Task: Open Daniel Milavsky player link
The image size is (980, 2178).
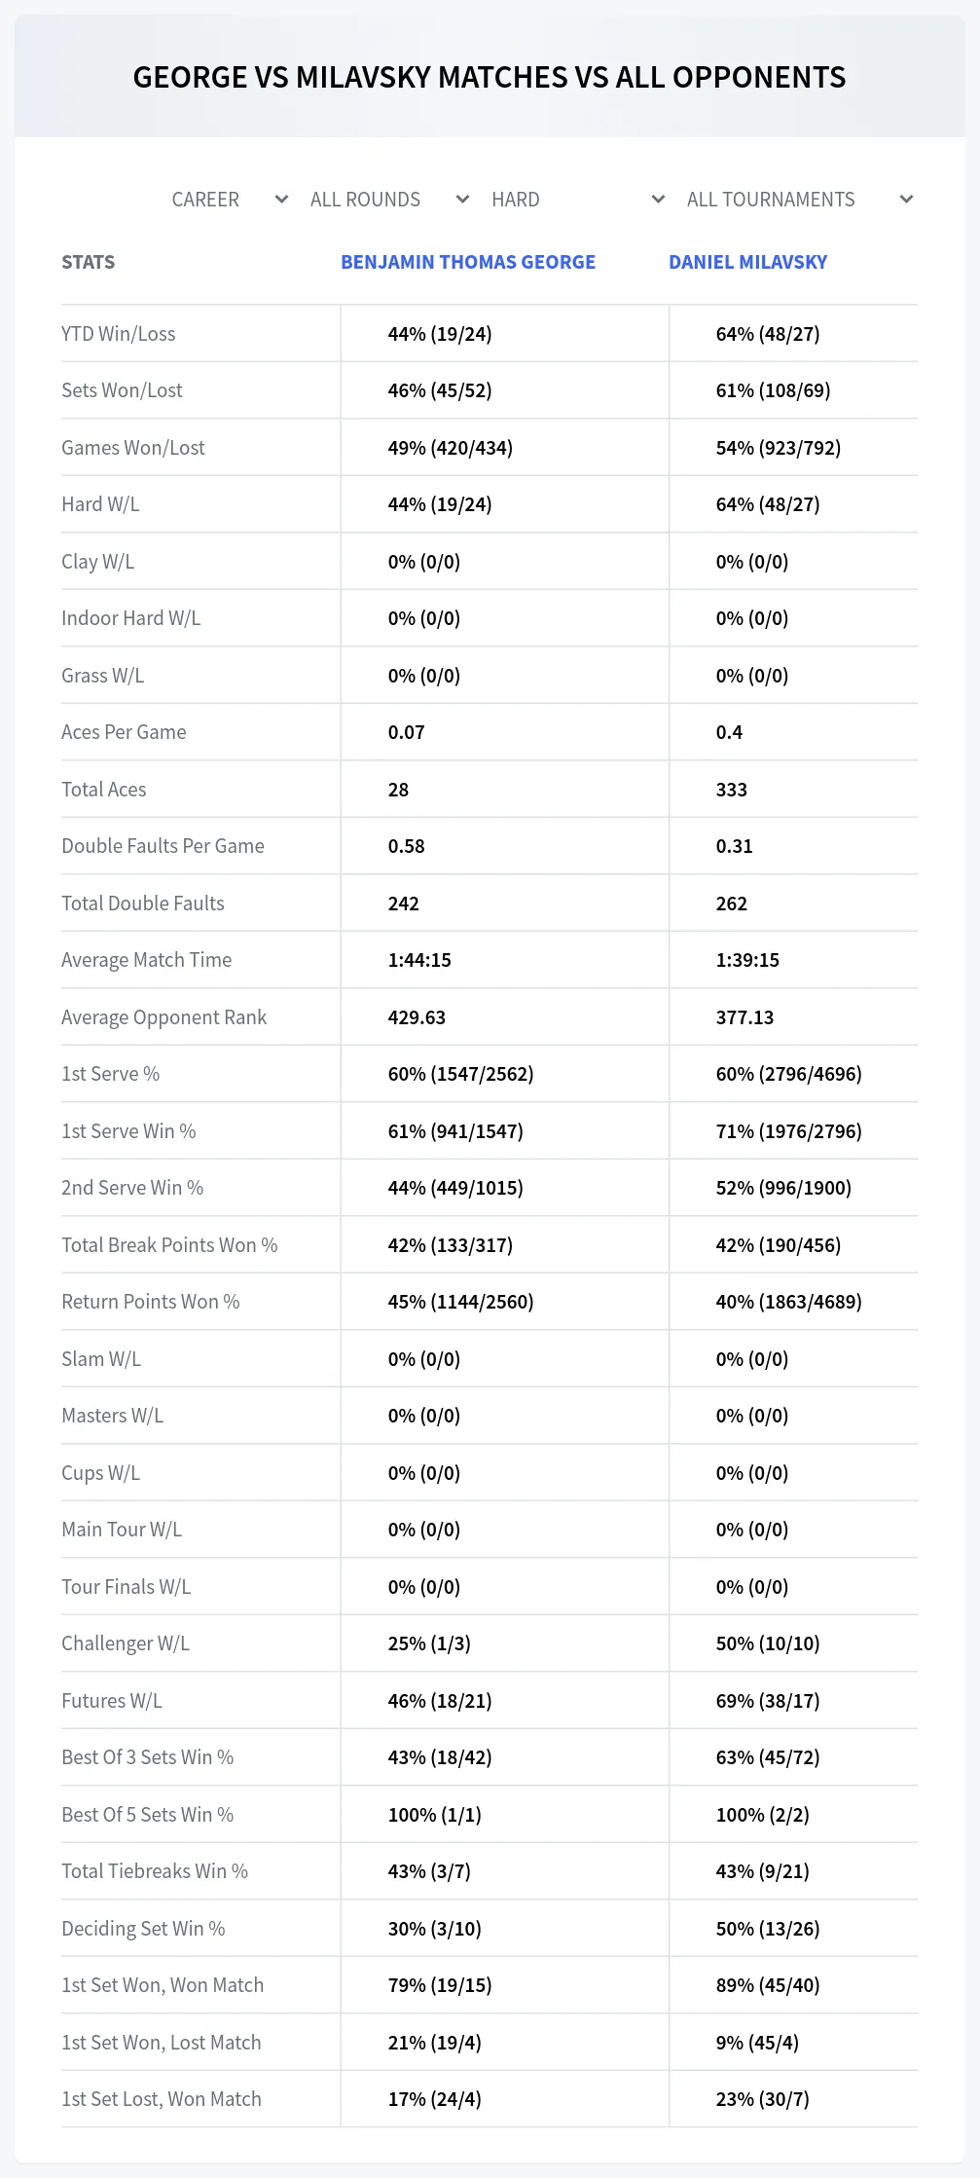Action: (x=747, y=262)
